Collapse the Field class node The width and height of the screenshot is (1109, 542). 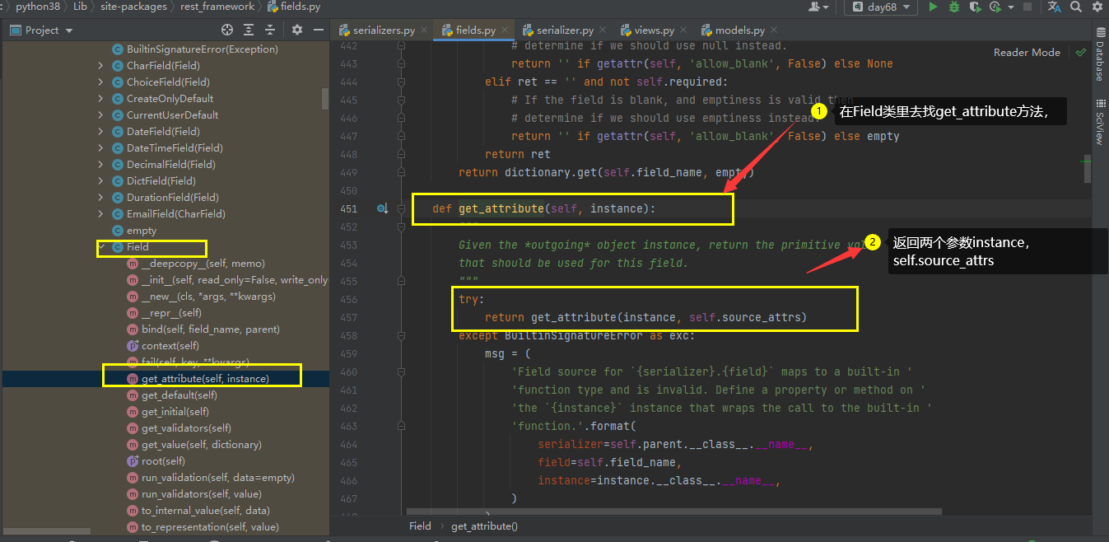tap(100, 247)
